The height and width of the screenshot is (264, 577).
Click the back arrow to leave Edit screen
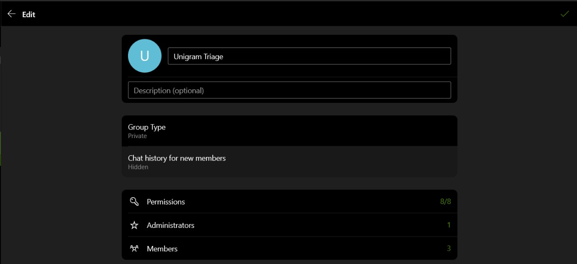coord(11,13)
